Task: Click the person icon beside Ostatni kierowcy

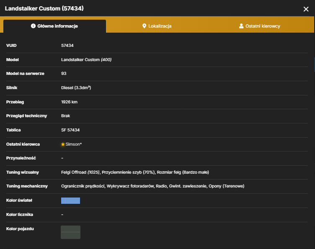Action: (x=241, y=26)
